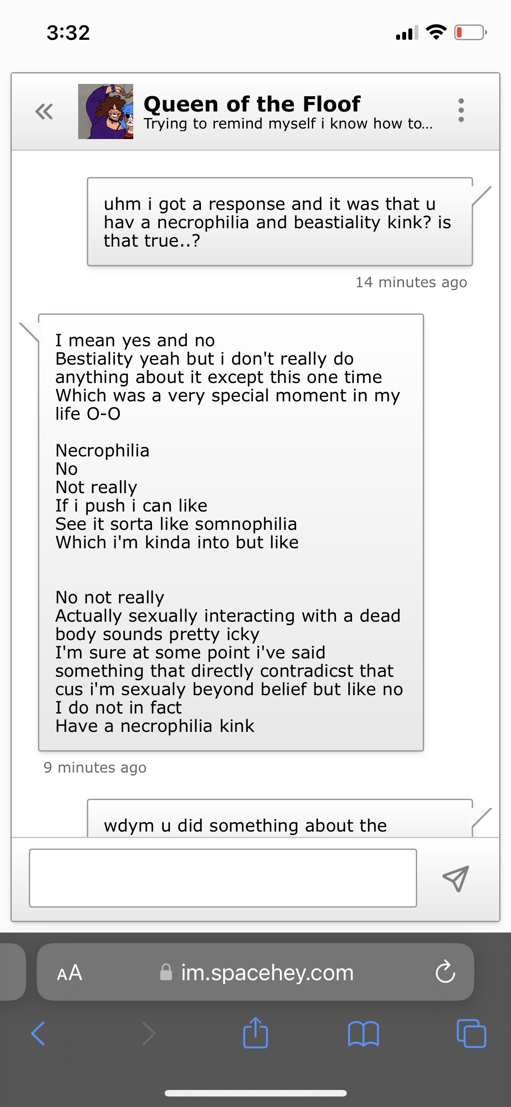The width and height of the screenshot is (511, 1107).
Task: Reload the page in Safari address bar
Action: click(x=445, y=972)
